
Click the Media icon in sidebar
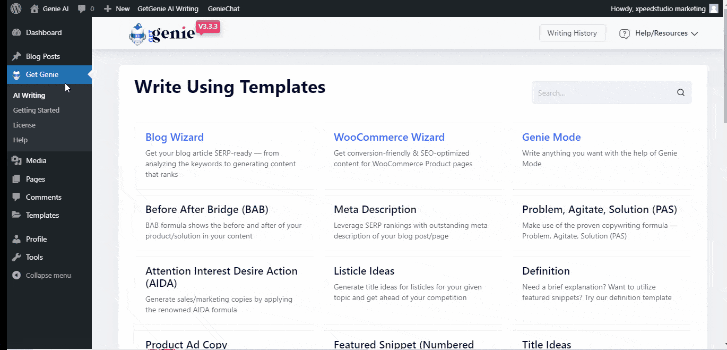coord(16,160)
